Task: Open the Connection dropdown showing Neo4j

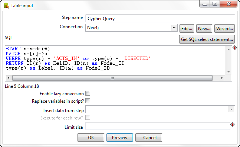Action: pyautogui.click(x=174, y=28)
